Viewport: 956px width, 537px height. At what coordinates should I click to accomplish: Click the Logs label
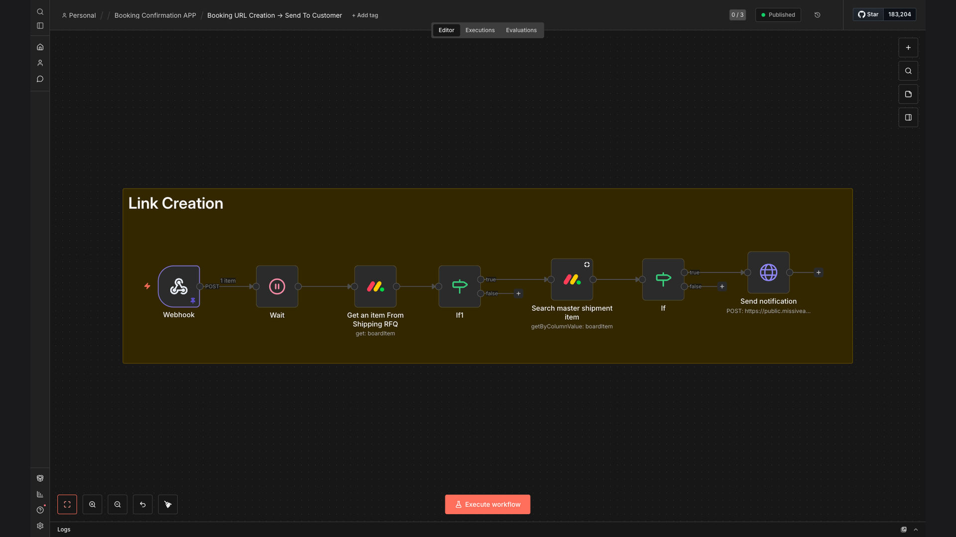coord(64,530)
